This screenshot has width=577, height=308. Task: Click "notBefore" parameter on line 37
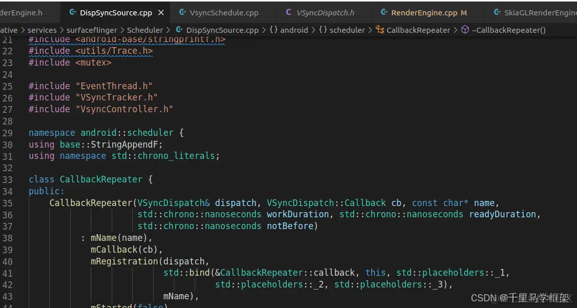point(290,226)
